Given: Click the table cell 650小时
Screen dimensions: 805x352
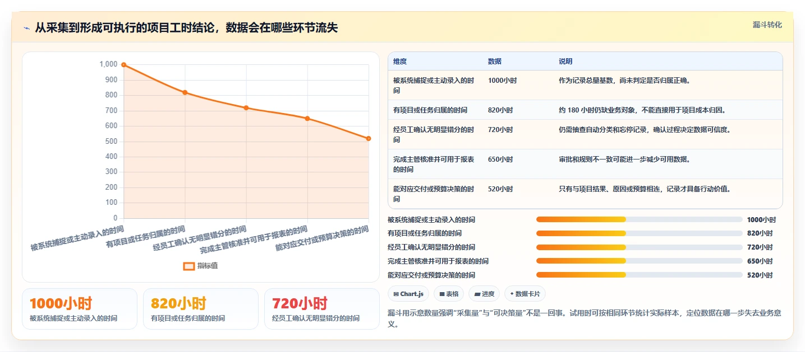Looking at the screenshot, I should point(500,159).
